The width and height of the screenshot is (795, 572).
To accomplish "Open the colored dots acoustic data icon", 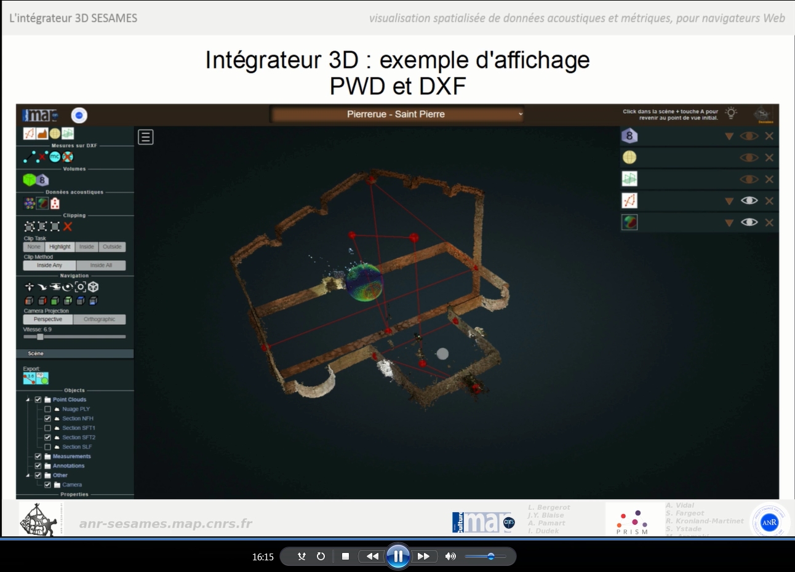I will click(29, 204).
